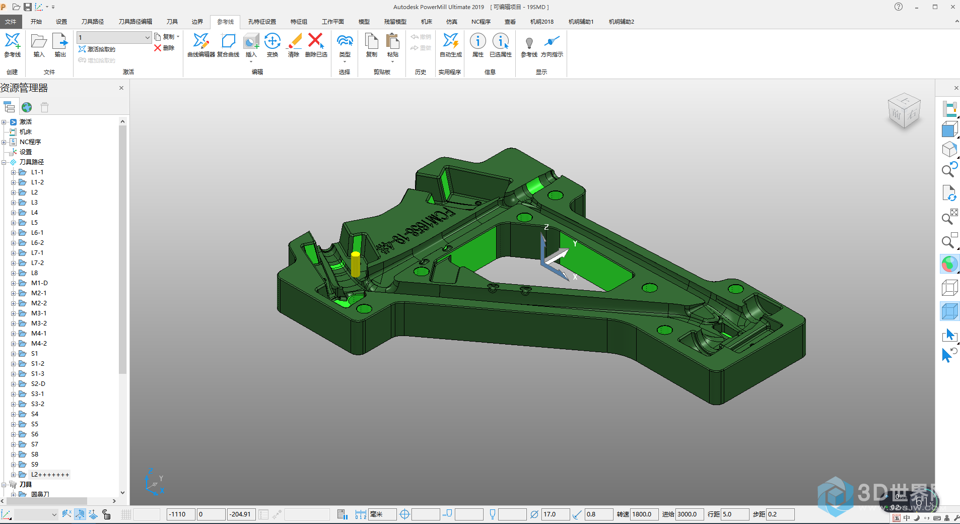Image resolution: width=960 pixels, height=524 pixels.
Task: Click the explorer vertical scrollbar thumb
Action: pyautogui.click(x=122, y=249)
